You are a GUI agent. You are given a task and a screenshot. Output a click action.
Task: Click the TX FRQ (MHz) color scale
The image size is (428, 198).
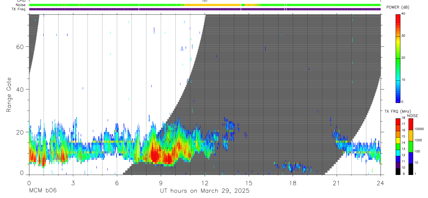tap(398, 147)
